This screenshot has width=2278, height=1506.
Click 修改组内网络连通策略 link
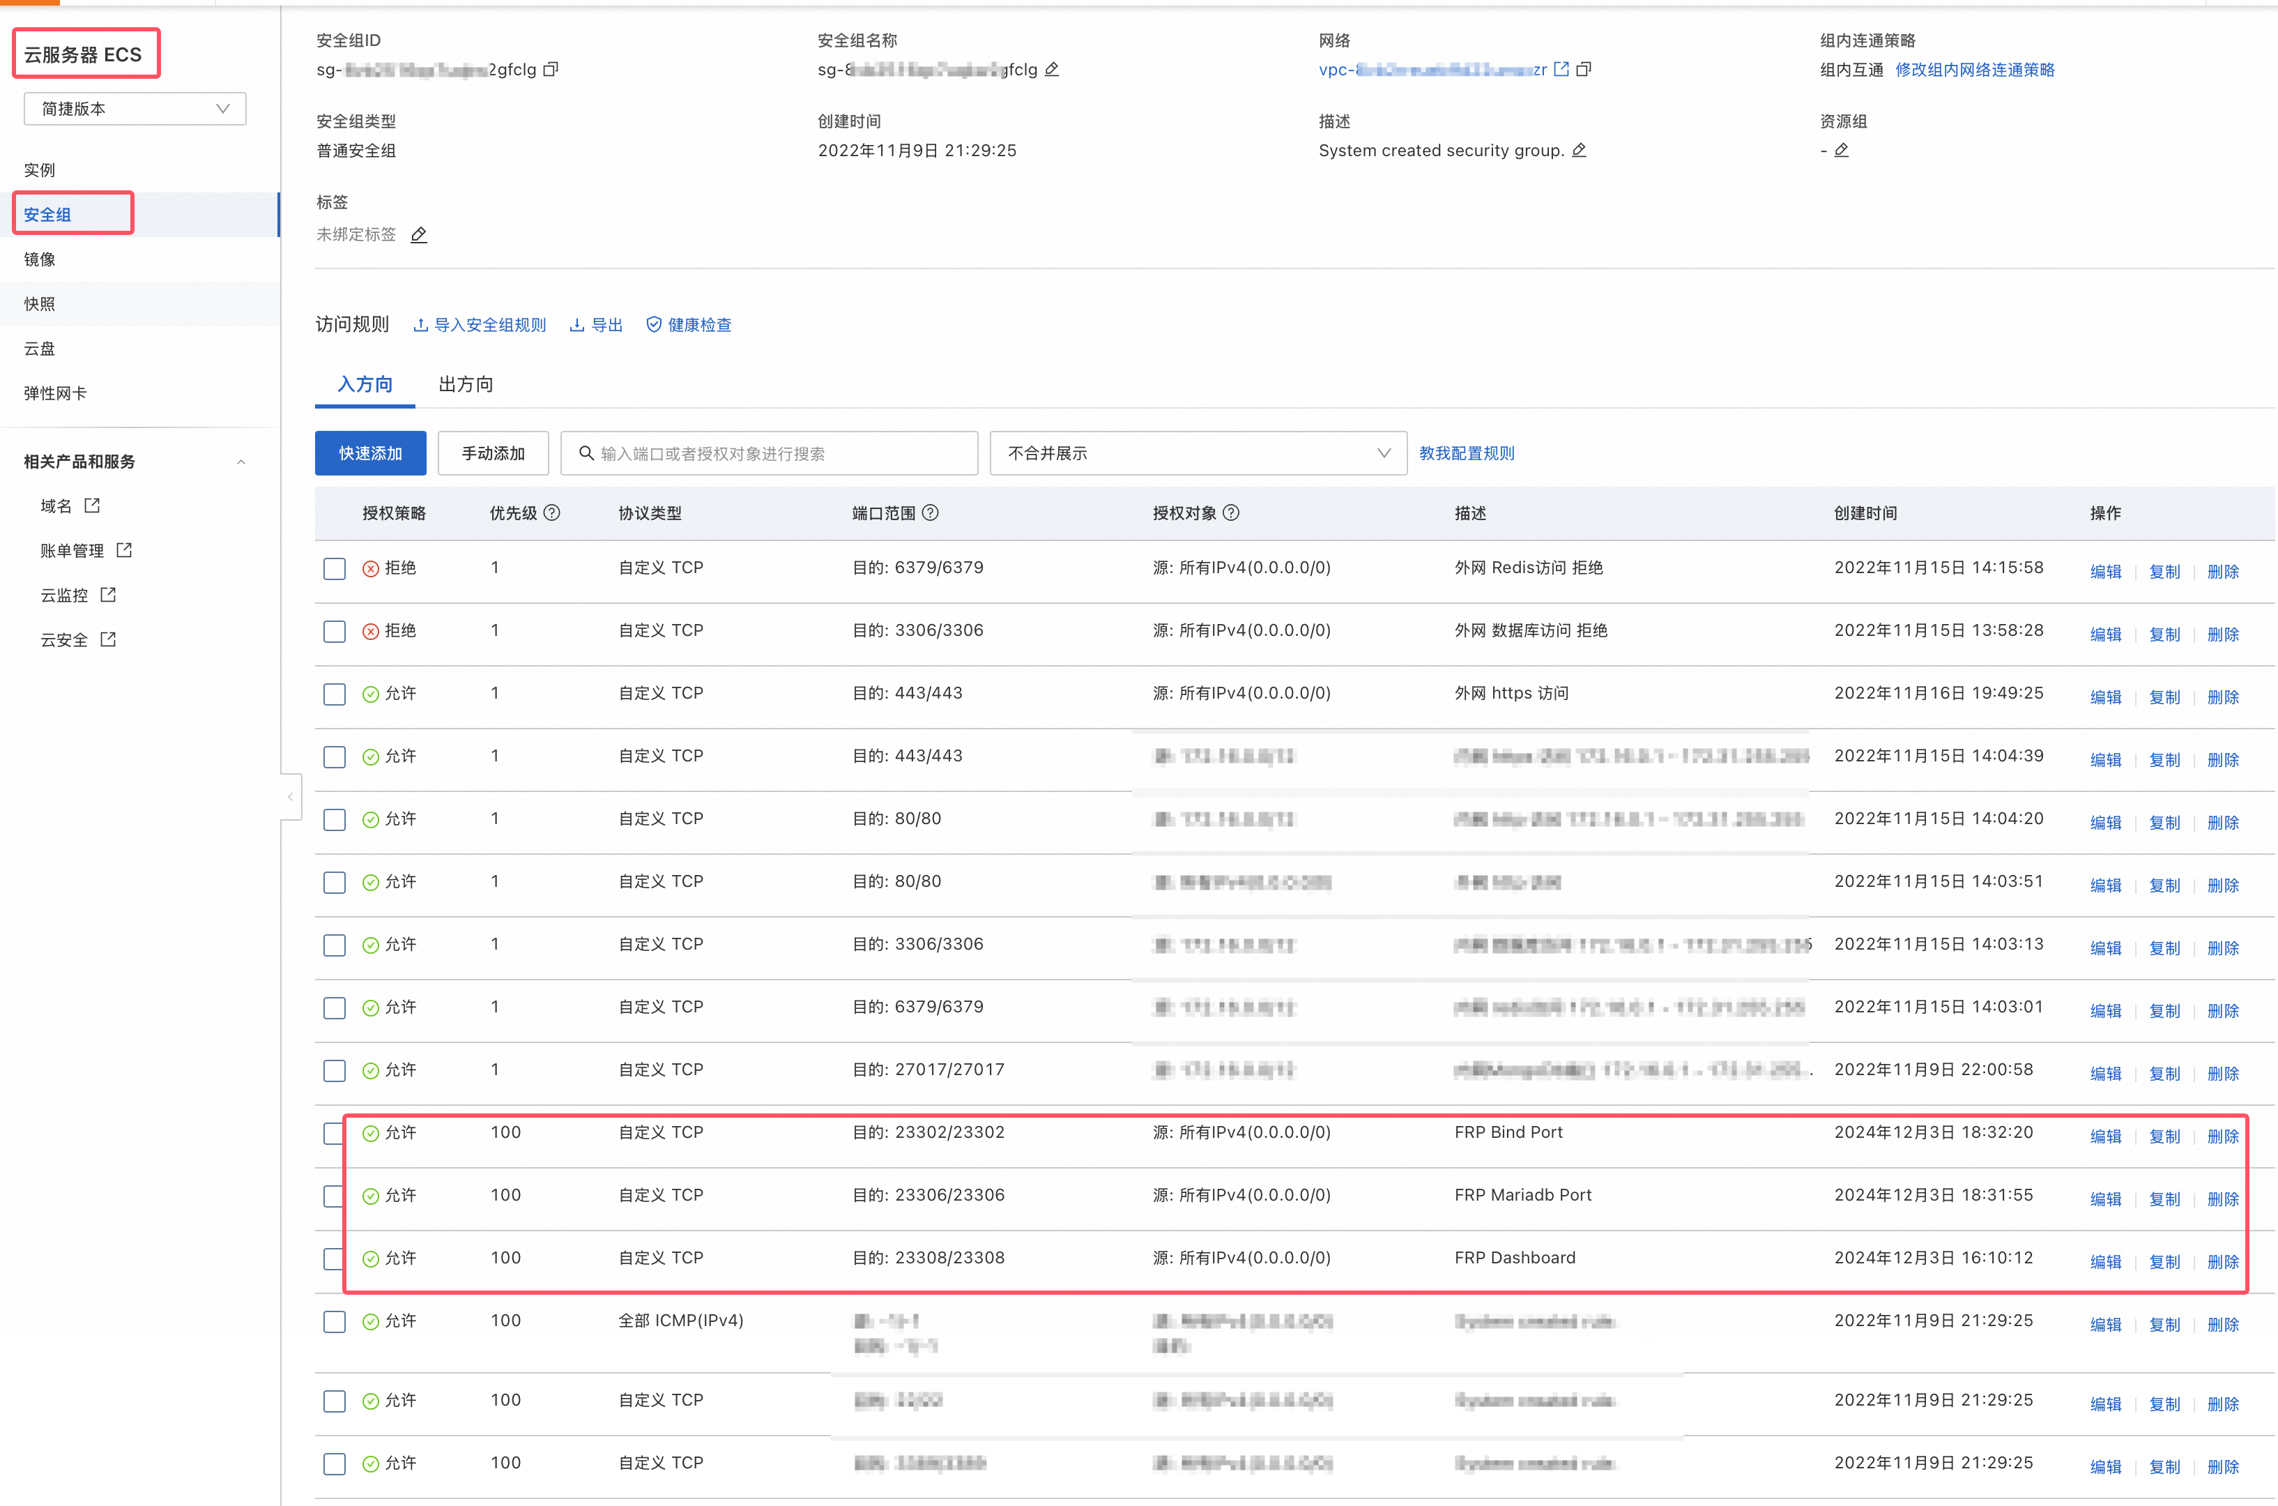[1975, 69]
